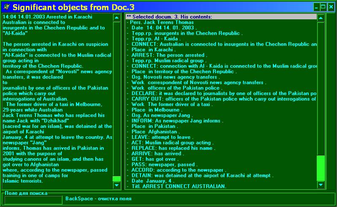
Task: Click left text line '14:04 14.01.2003 Arrested in Karachi'
Action: point(47,17)
